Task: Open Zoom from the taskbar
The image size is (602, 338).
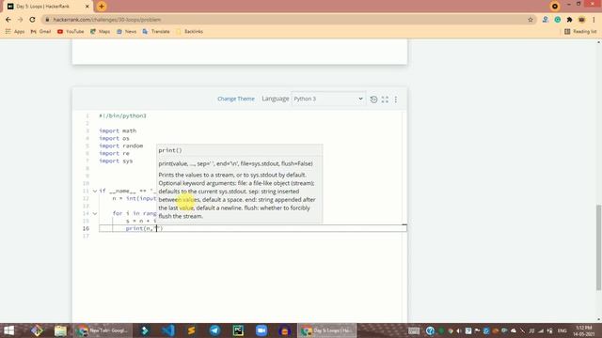Action: (261, 330)
